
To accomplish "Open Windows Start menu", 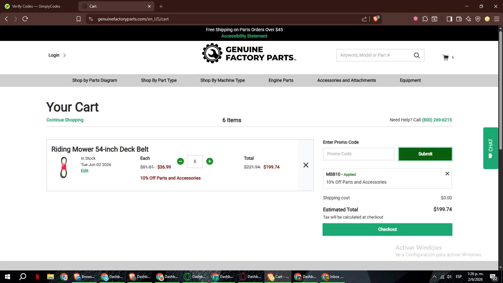I will tap(7, 277).
